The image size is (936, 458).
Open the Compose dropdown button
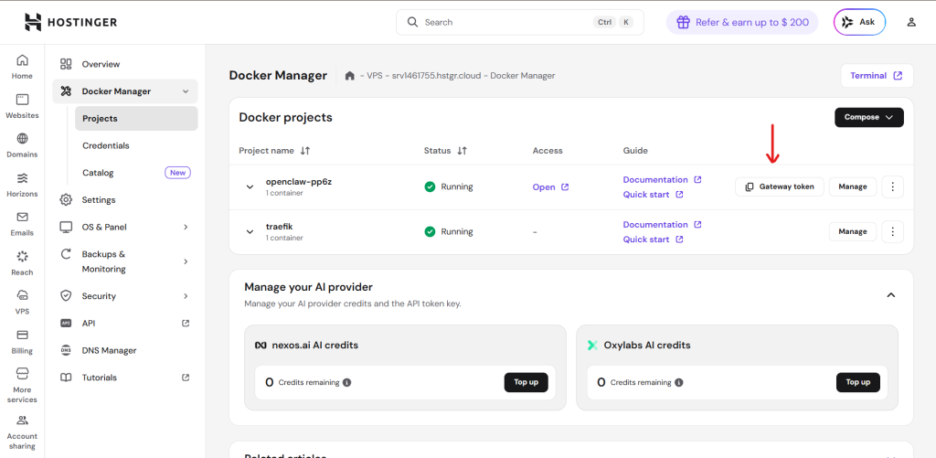point(869,118)
